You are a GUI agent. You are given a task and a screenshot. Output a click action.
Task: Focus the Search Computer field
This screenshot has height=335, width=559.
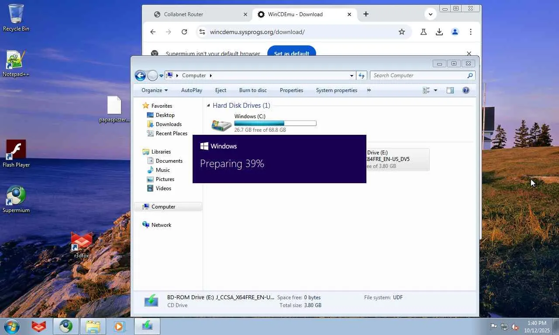click(422, 75)
